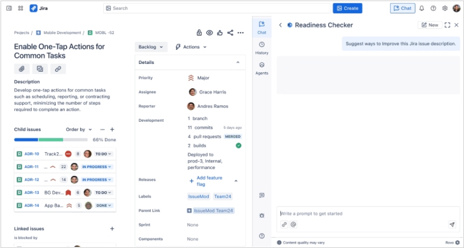Toggle the left sidebar collapse icon
Image resolution: width=464 pixels, height=248 pixels.
pyautogui.click(x=9, y=8)
